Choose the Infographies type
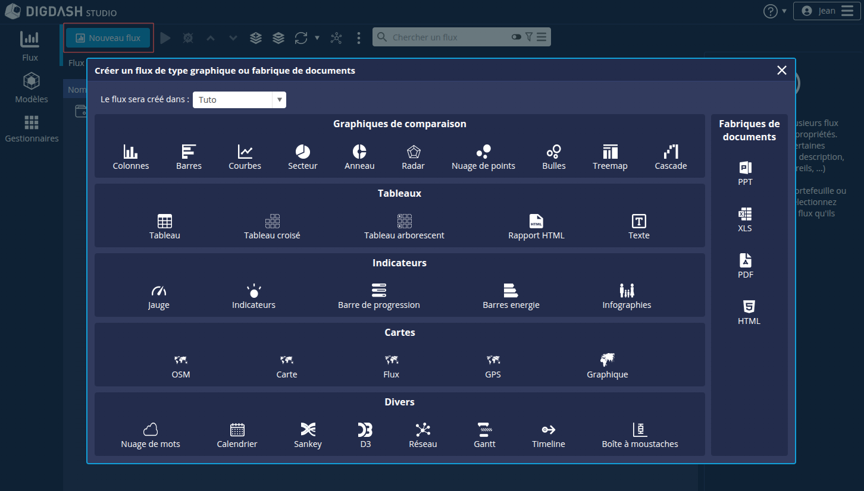Image resolution: width=864 pixels, height=491 pixels. pyautogui.click(x=627, y=297)
